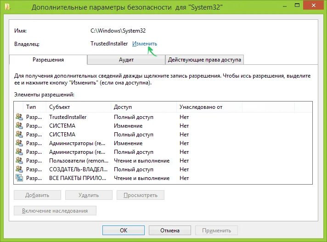The height and width of the screenshot is (242, 327).
Task: Click the Применить button
Action: click(216, 231)
